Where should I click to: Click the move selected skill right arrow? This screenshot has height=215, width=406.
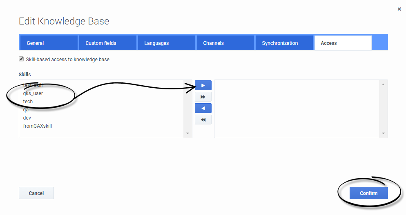[203, 85]
